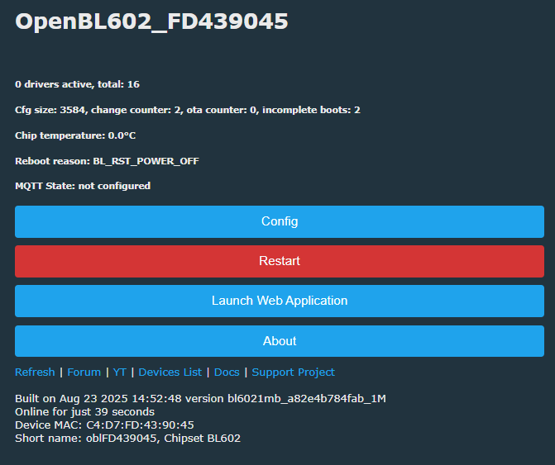Click the 'Built on Aug 23 2025' version line
The height and width of the screenshot is (465, 555).
[200, 399]
